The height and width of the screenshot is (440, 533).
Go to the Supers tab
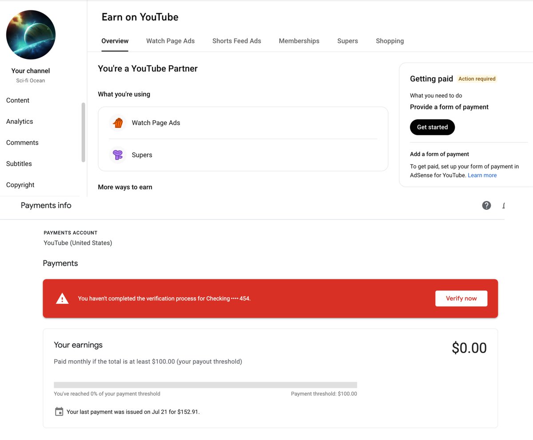[x=347, y=41]
